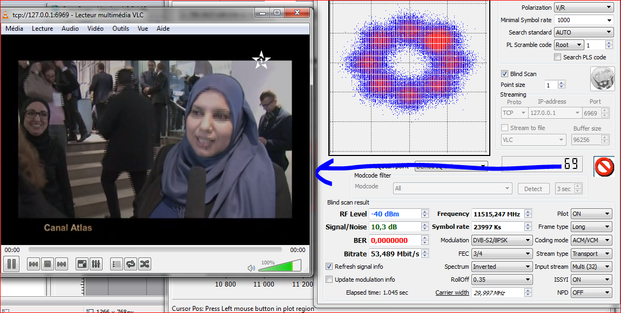Toggle loop mode in VLC
Screen dimensions: 621x313
point(131,264)
